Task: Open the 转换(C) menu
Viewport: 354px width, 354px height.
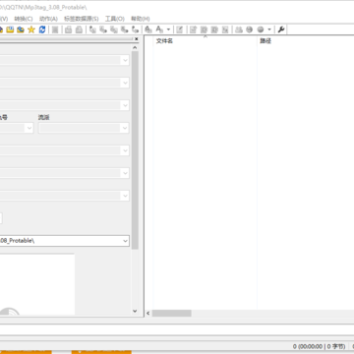Action: (24, 19)
